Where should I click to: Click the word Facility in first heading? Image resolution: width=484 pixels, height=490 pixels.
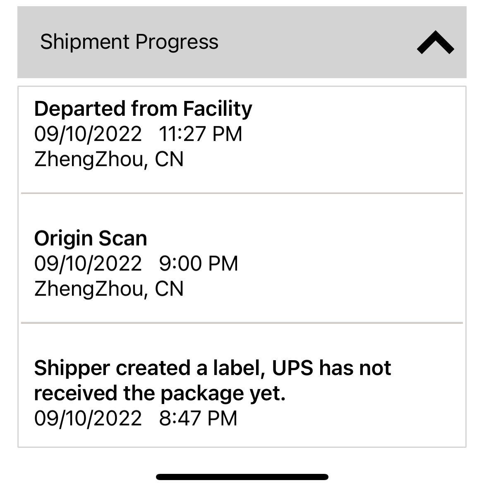(217, 109)
